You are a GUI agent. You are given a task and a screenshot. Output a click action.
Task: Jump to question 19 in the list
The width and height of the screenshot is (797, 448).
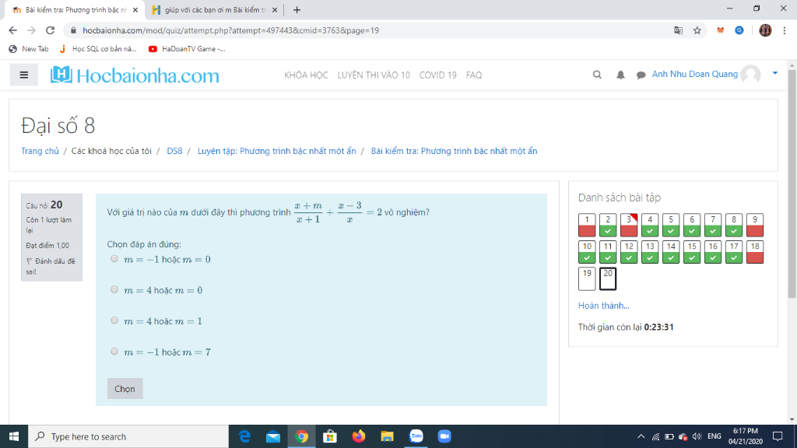click(587, 279)
